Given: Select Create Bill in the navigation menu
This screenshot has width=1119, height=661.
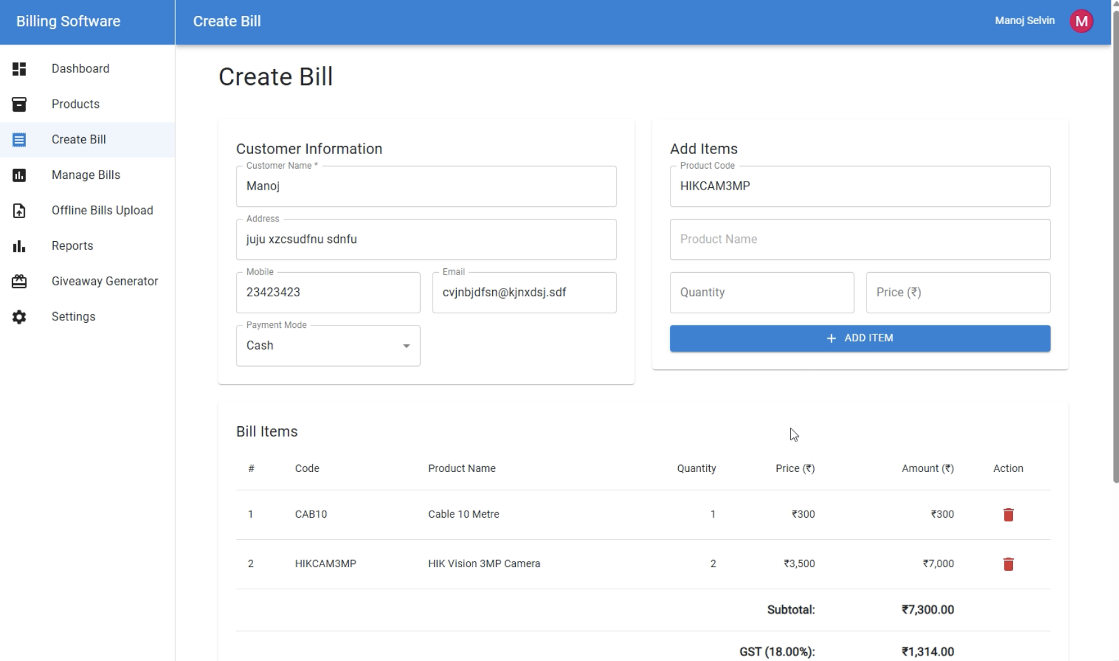Looking at the screenshot, I should [79, 140].
